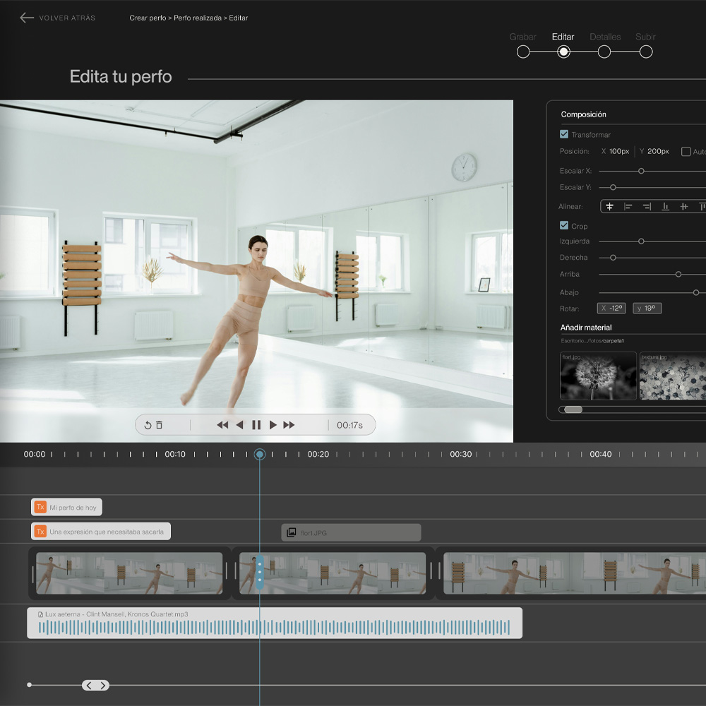Select the Editar step circle

563,52
